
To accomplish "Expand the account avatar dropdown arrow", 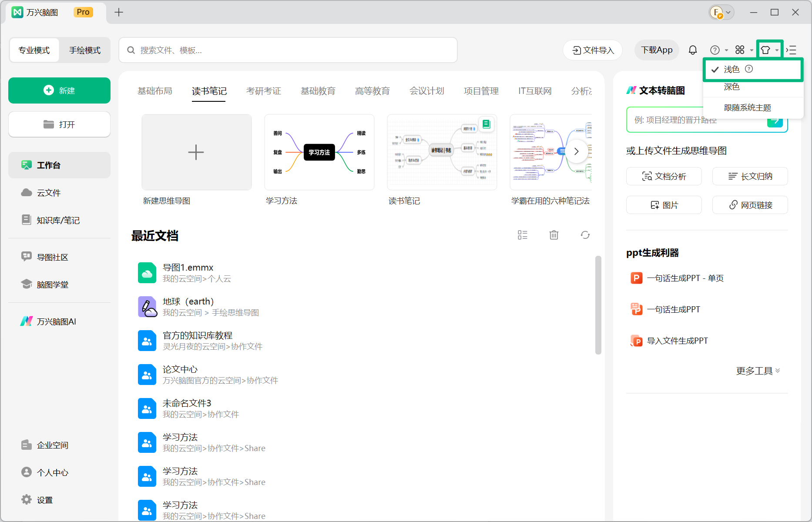I will pyautogui.click(x=728, y=12).
